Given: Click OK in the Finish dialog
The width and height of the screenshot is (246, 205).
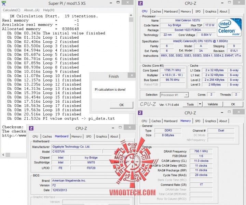Looking at the screenshot, I should [121, 105].
